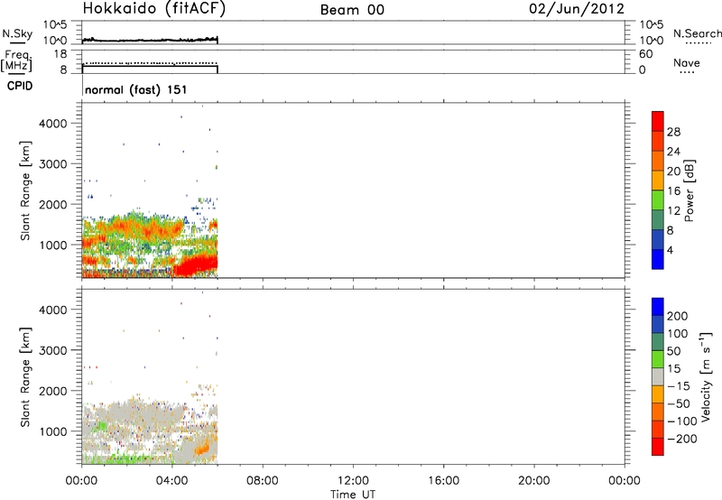
Task: Click the light green segment of the power colorbar
Action: coord(658,200)
